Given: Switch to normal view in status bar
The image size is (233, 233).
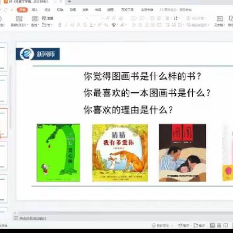Looking at the screenshot, I should coord(212,225).
